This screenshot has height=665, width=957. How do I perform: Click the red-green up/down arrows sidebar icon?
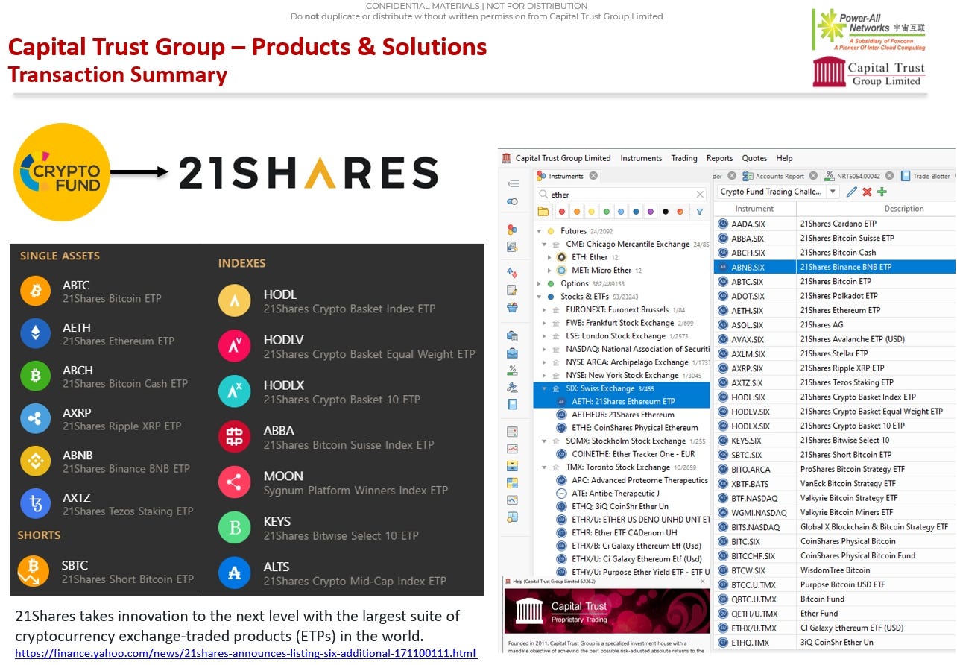(513, 273)
